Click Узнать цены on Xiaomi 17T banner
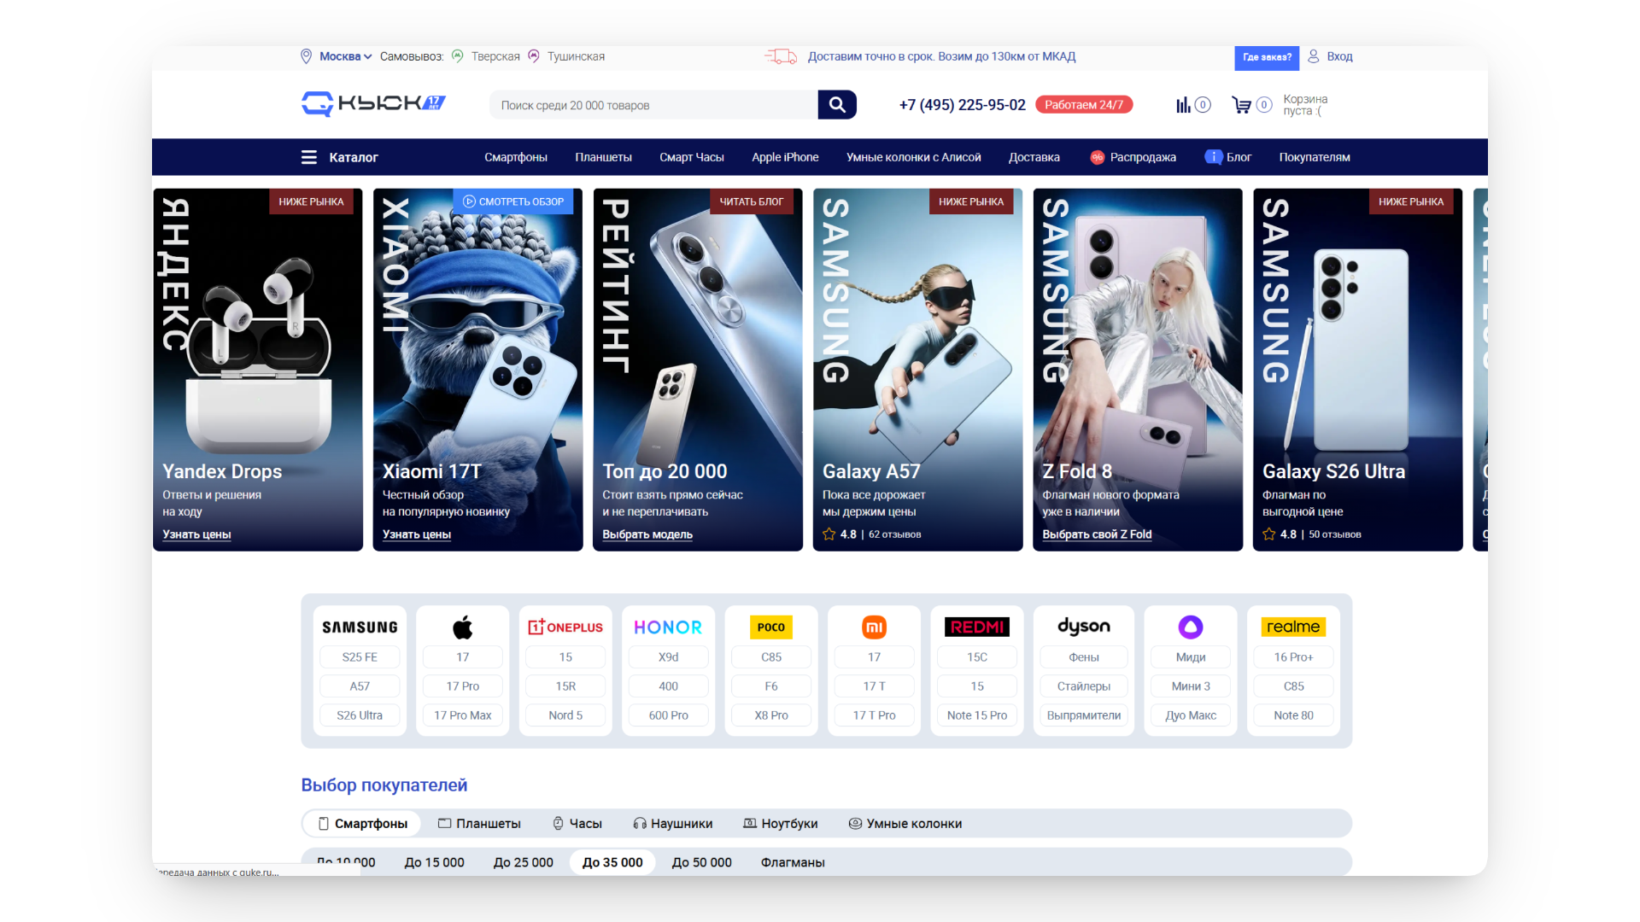The height and width of the screenshot is (922, 1640). (417, 534)
